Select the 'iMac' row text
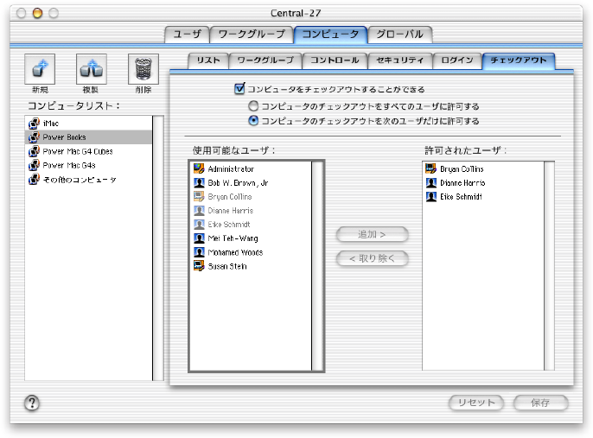 51,124
